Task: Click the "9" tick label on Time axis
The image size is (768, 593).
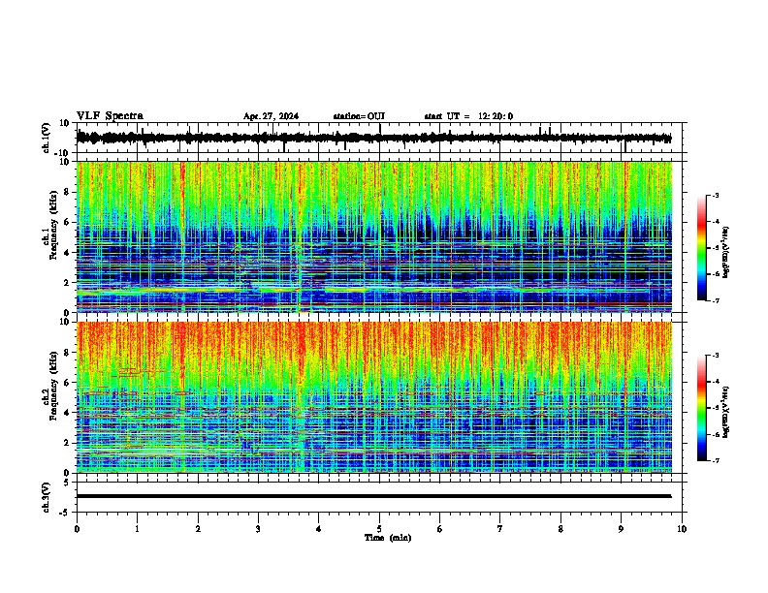Action: 621,529
